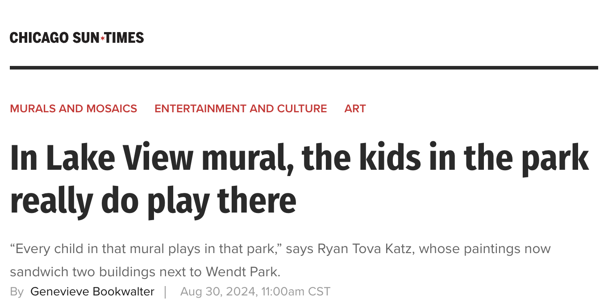Click the 11:00am CST time text

(296, 292)
